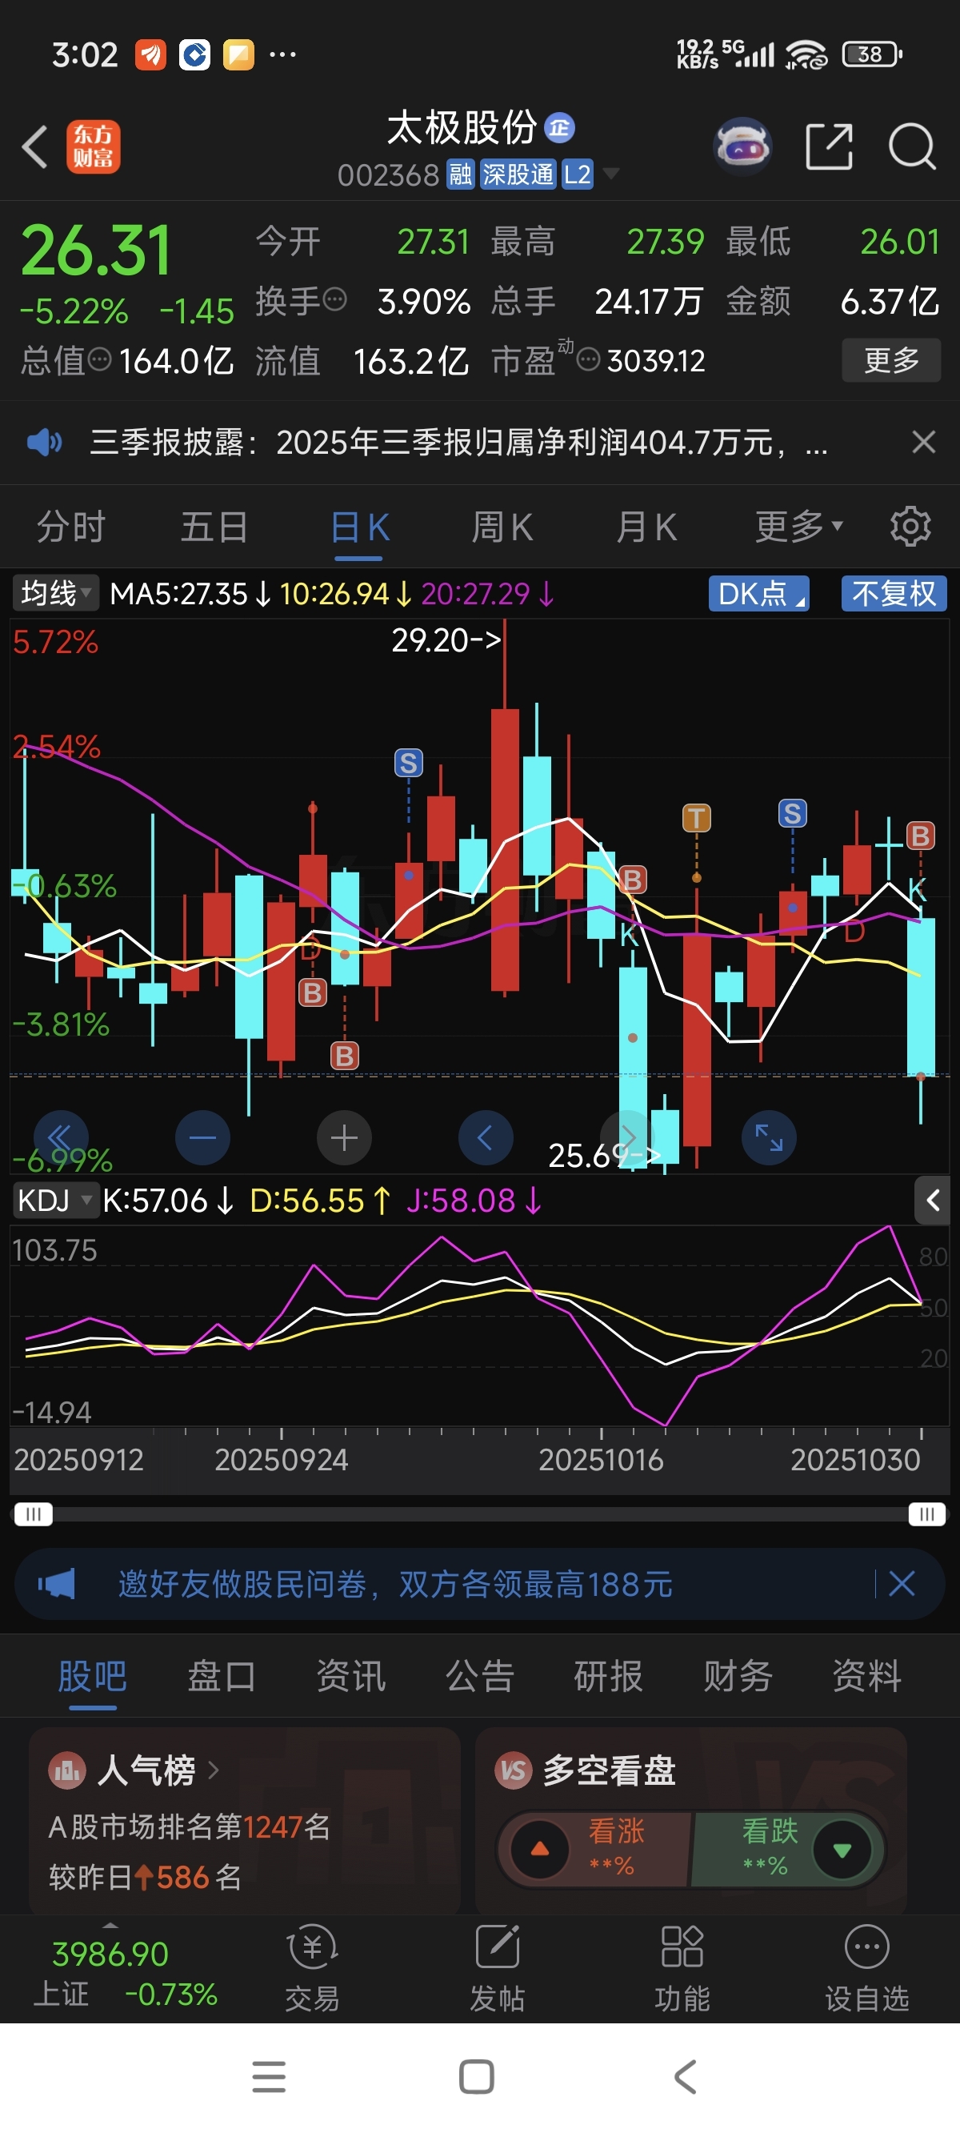960x2137 pixels.
Task: Switch to the 月K chart tab
Action: pyautogui.click(x=646, y=527)
